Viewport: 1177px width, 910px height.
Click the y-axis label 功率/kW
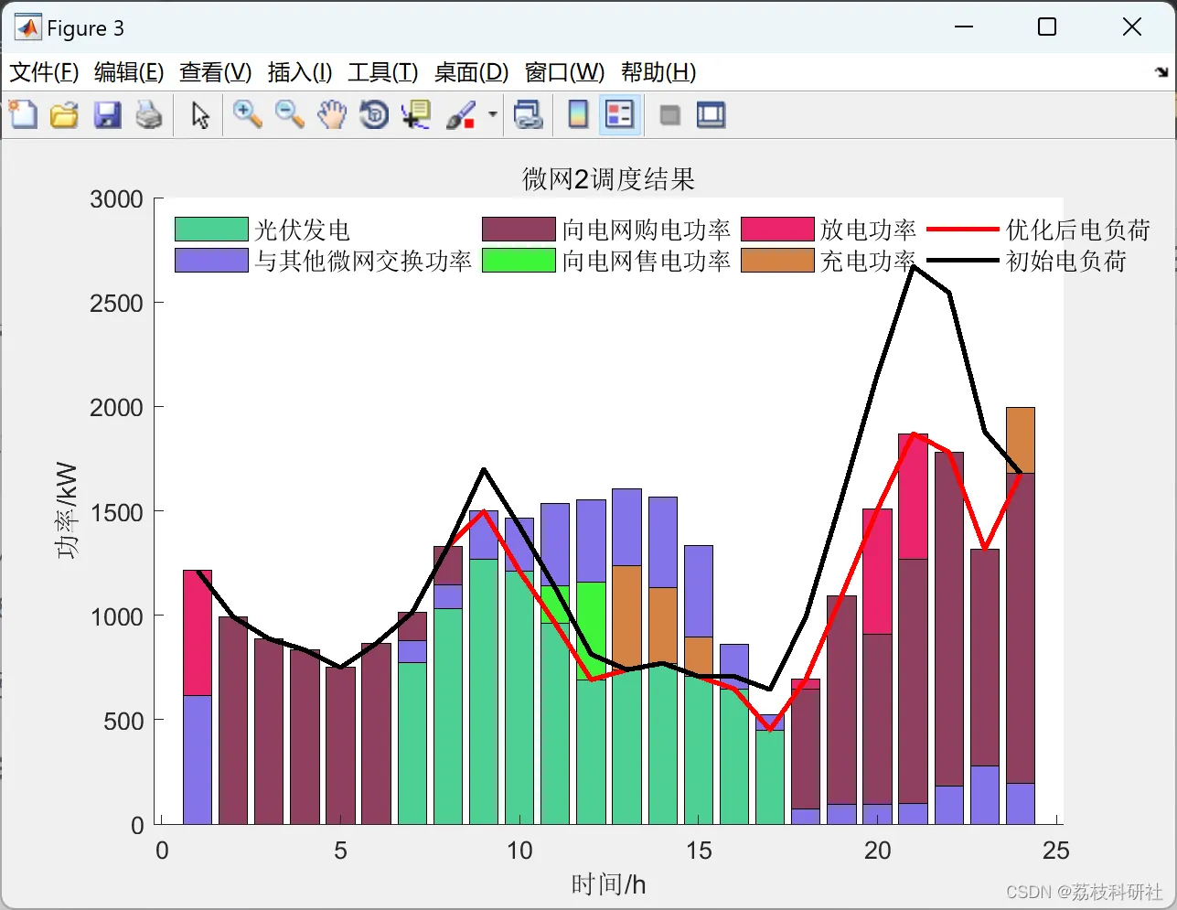tap(67, 510)
